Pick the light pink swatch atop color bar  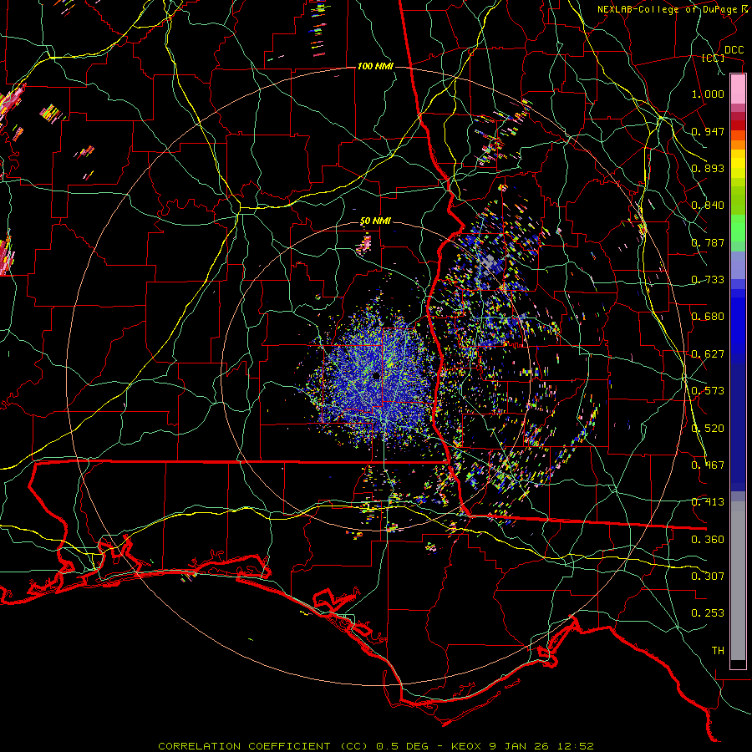[738, 89]
